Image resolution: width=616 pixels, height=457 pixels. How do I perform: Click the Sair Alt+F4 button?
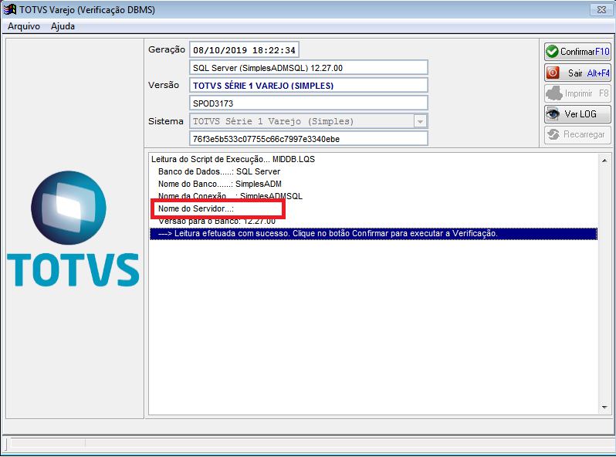coord(577,73)
